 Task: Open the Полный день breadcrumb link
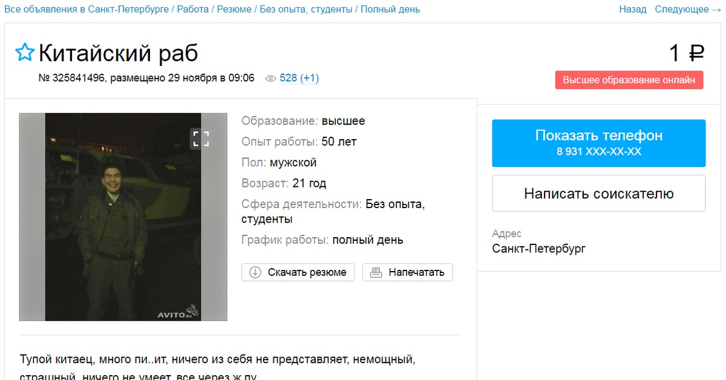point(390,9)
